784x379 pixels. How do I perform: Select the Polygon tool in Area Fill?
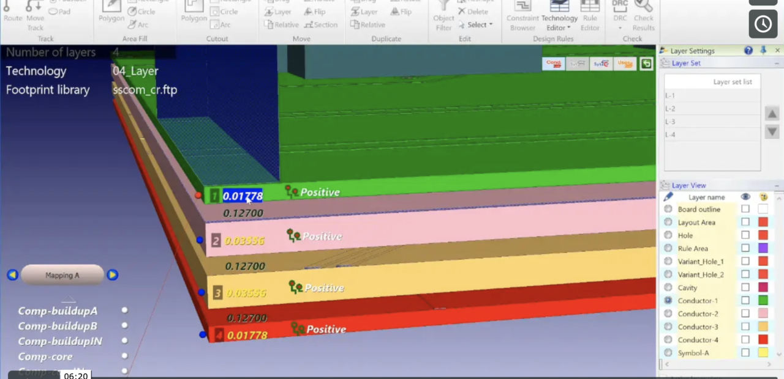coord(111,18)
